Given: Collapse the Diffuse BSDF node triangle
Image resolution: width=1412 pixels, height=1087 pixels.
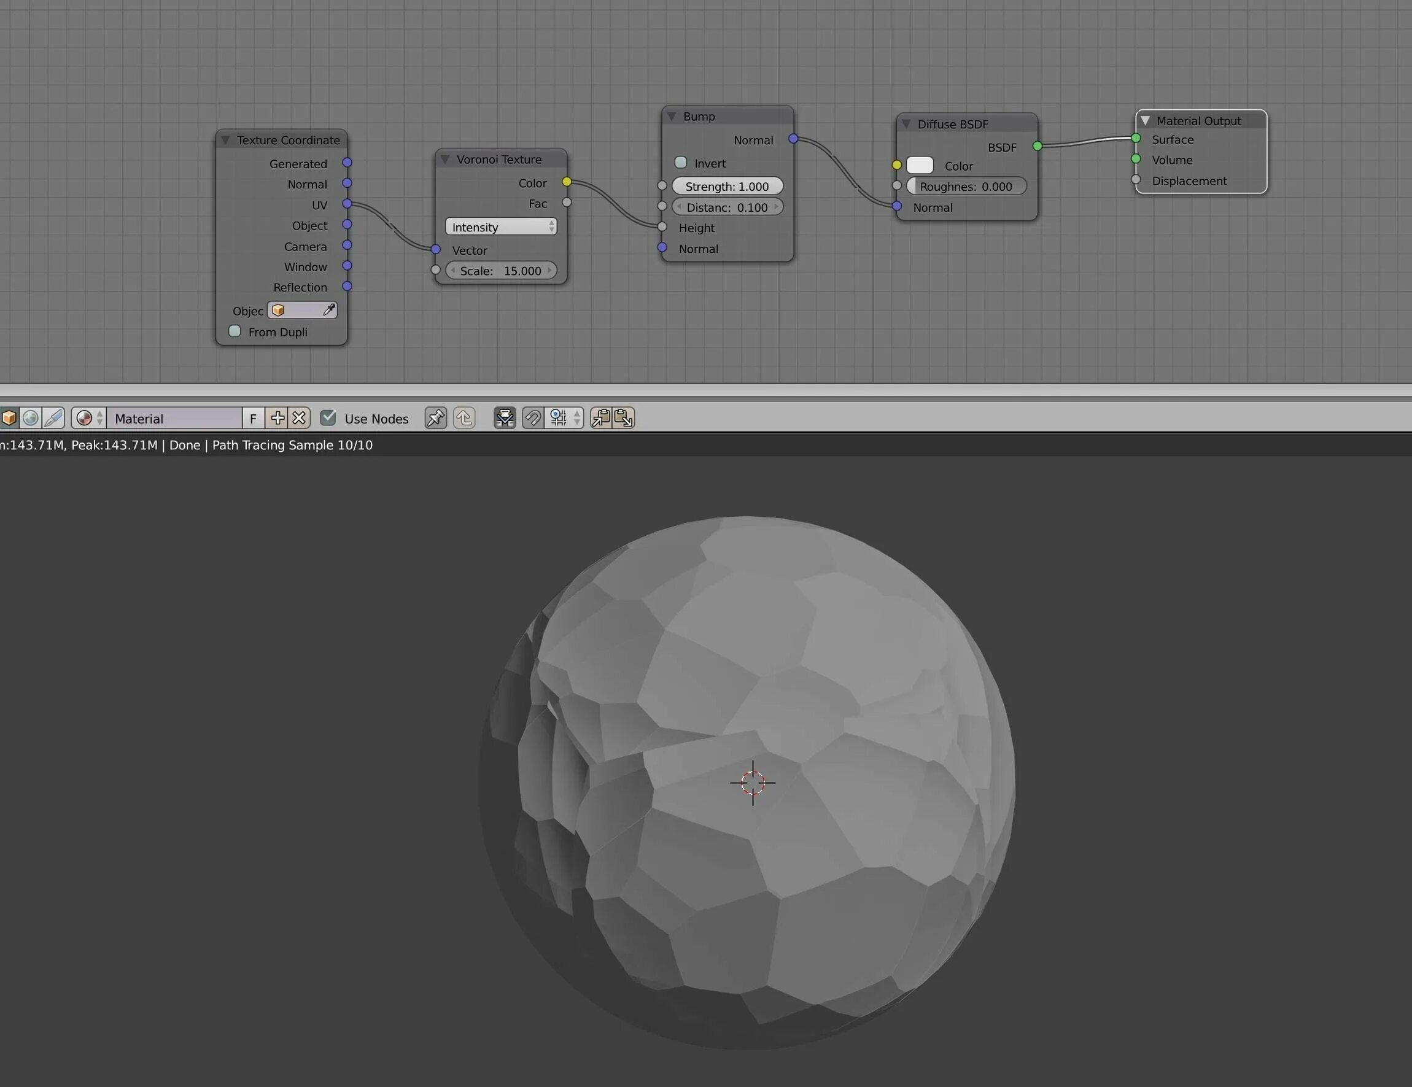Looking at the screenshot, I should [x=906, y=124].
